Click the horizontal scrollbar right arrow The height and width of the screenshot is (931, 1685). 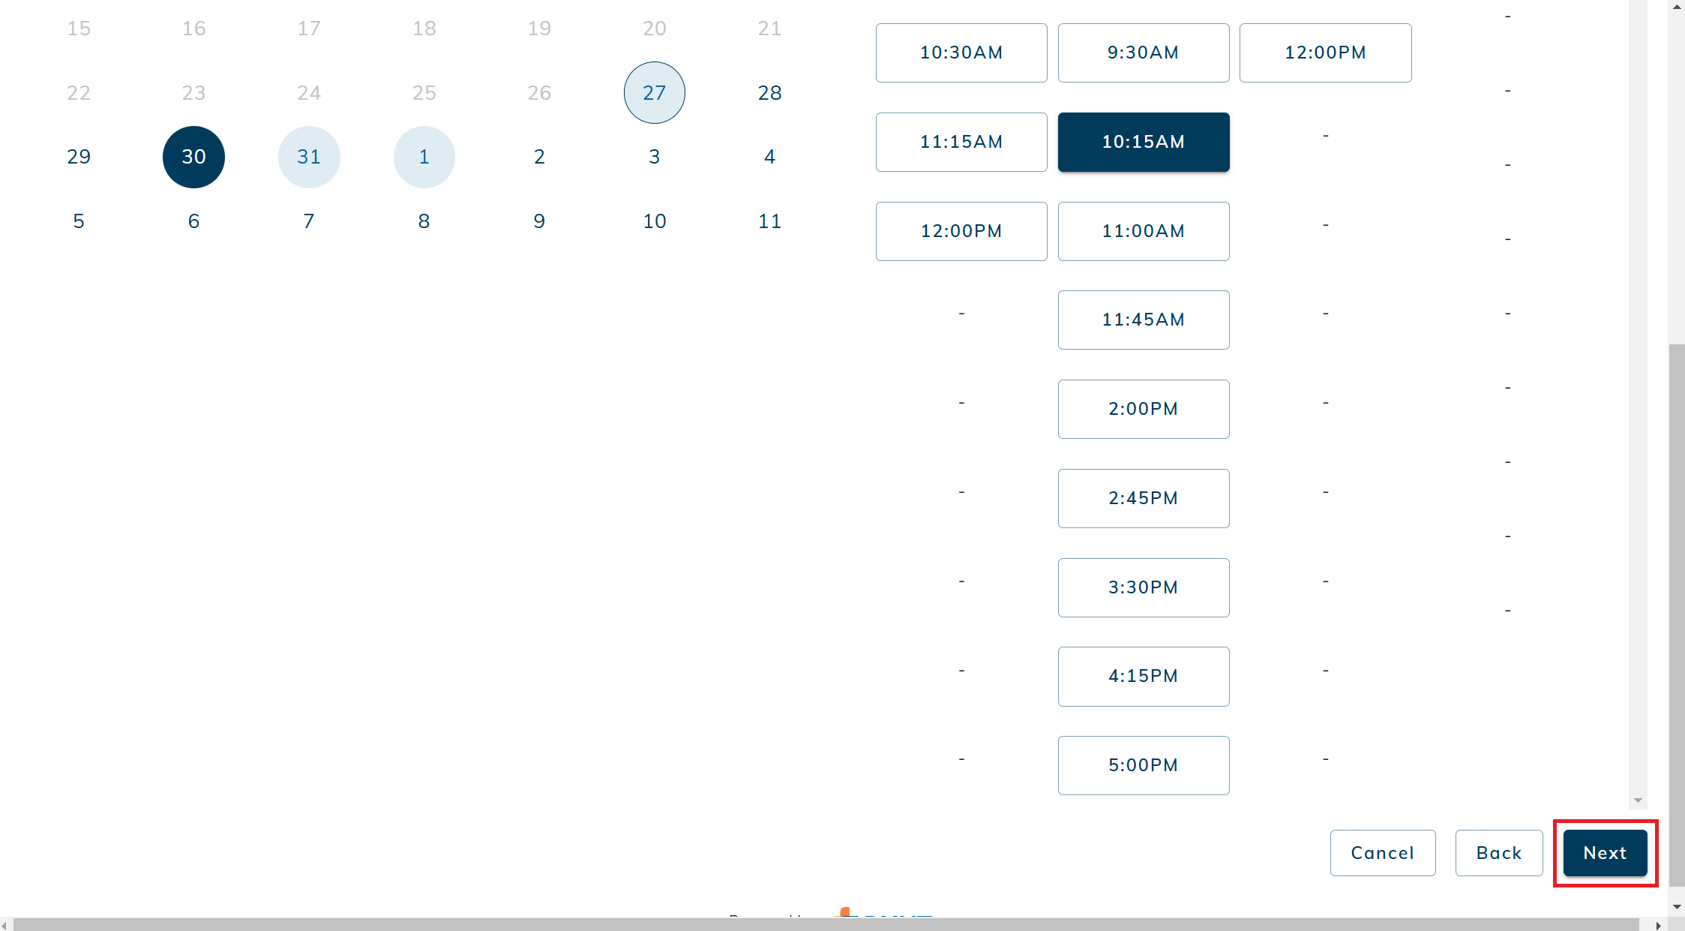pyautogui.click(x=1658, y=925)
